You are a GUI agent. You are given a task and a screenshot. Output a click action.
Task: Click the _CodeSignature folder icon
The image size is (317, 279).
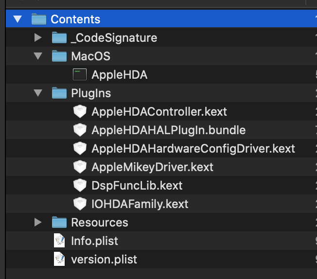click(59, 38)
